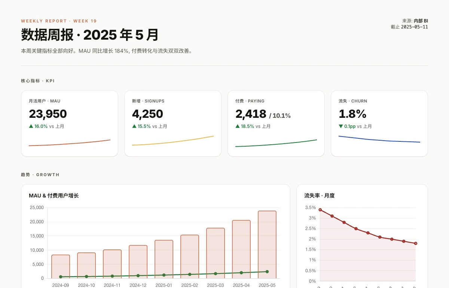The width and height of the screenshot is (449, 288).
Task: Click the signups value 4,250
Action: pyautogui.click(x=148, y=114)
